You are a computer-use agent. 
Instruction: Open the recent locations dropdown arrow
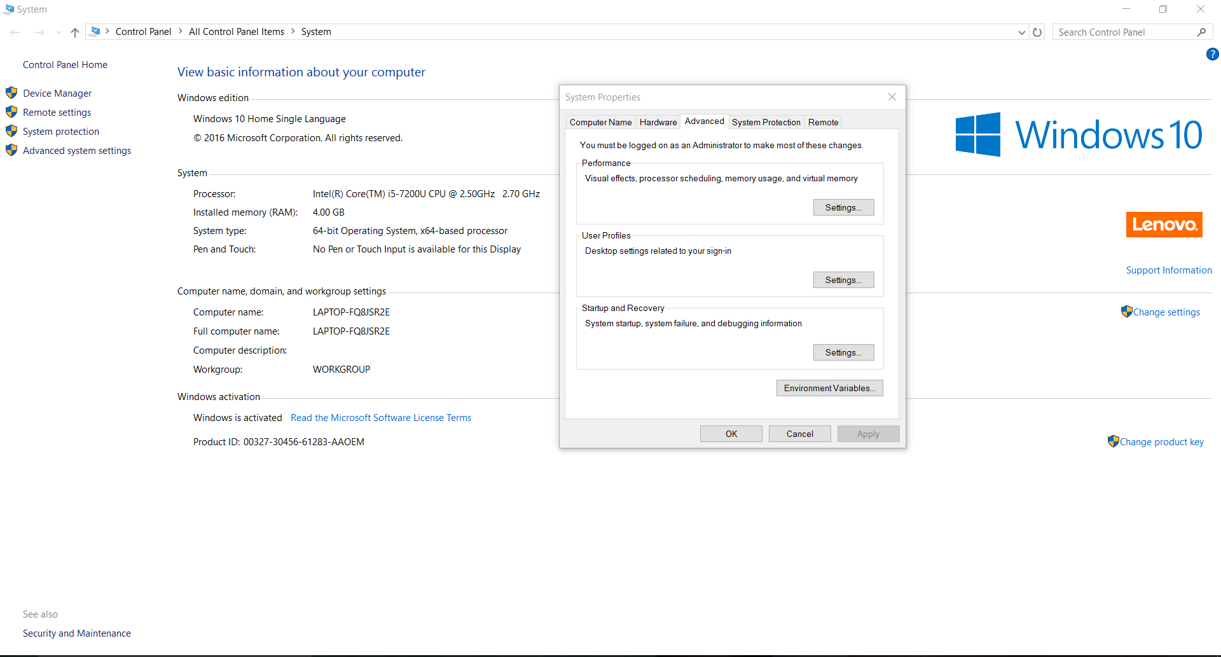point(59,32)
